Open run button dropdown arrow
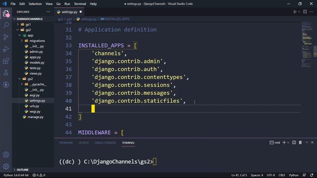The height and width of the screenshot is (178, 317). click(x=299, y=12)
